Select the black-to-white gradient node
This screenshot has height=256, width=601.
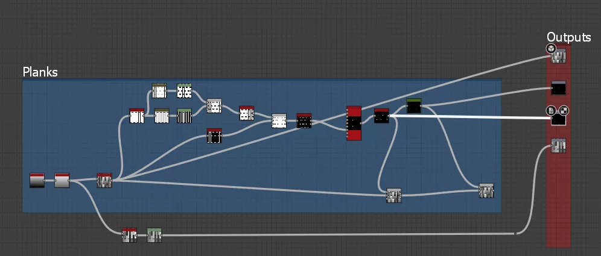point(37,180)
